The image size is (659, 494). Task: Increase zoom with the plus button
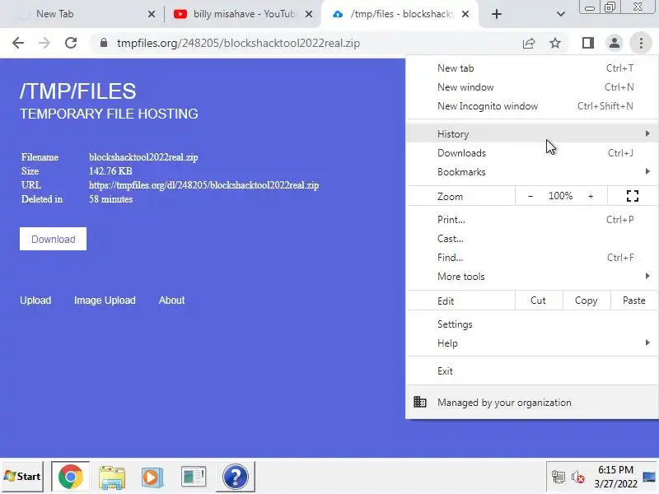[x=591, y=196]
